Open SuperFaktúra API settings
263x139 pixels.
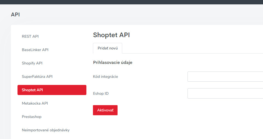[37, 76]
